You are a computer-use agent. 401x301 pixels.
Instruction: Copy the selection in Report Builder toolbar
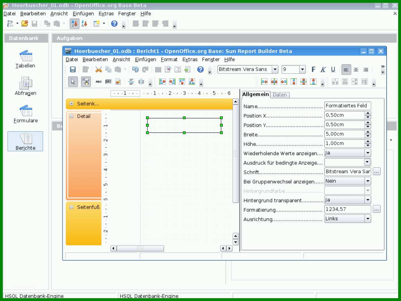[x=108, y=69]
